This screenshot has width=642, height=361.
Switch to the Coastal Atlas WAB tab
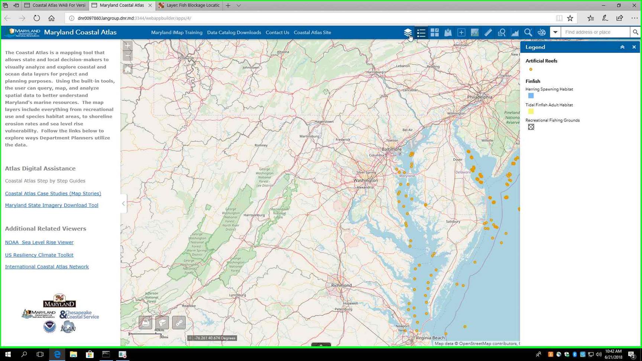click(x=55, y=5)
